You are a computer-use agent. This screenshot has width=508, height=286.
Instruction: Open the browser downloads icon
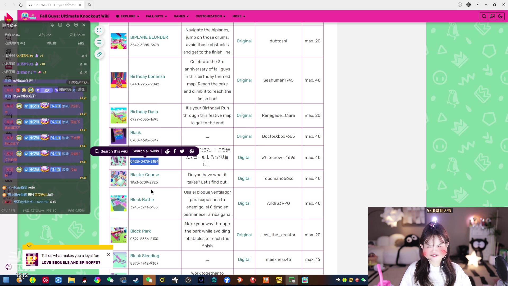click(x=460, y=5)
